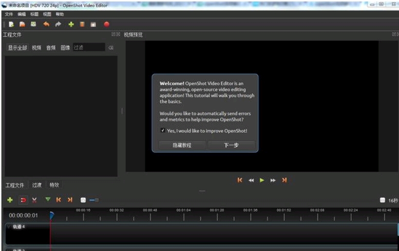Click the timeline zoom slider handle
The width and height of the screenshot is (399, 251).
96,200
